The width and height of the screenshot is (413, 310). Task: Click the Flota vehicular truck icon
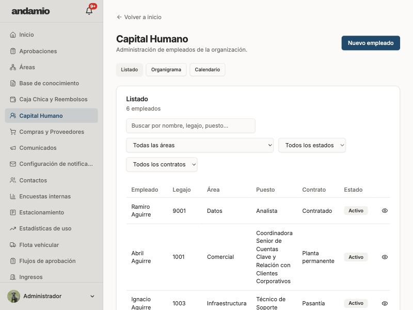(x=12, y=245)
